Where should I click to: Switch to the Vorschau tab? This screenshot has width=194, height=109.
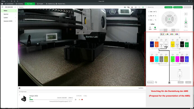pyautogui.click(x=20, y=4)
